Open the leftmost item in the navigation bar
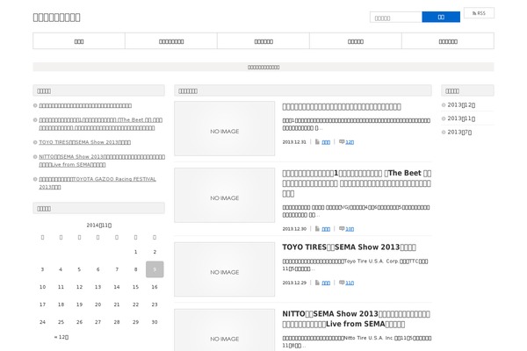This screenshot has height=351, width=527. (x=79, y=41)
